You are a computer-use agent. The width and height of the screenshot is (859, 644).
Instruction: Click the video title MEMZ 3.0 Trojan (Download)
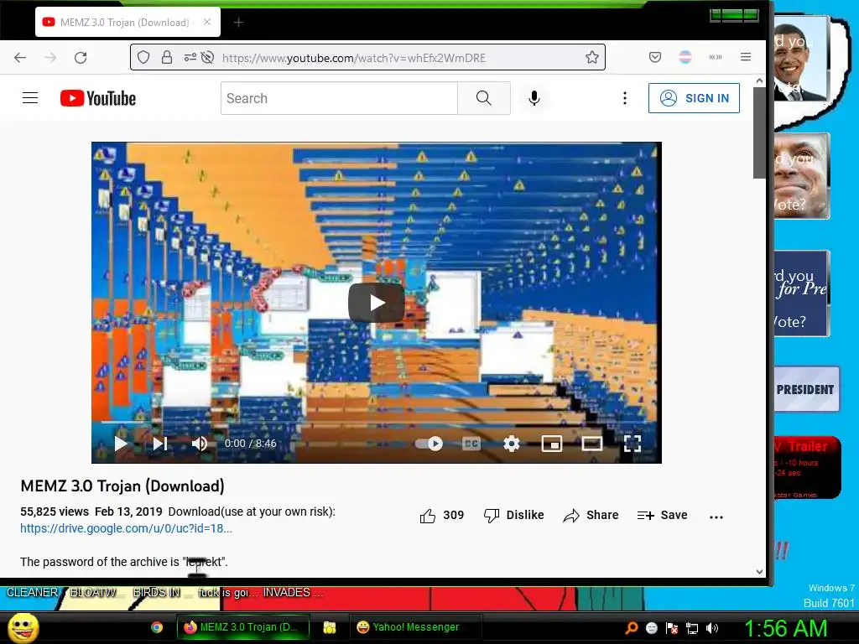(122, 486)
